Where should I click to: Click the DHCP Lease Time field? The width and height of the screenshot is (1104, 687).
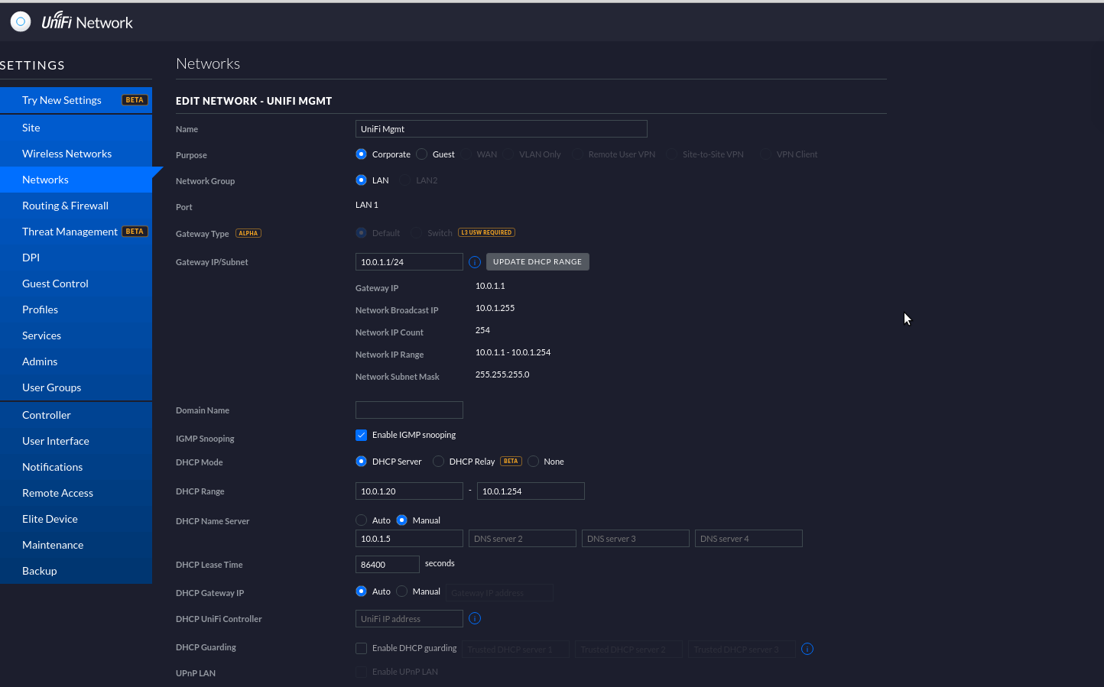click(x=388, y=565)
